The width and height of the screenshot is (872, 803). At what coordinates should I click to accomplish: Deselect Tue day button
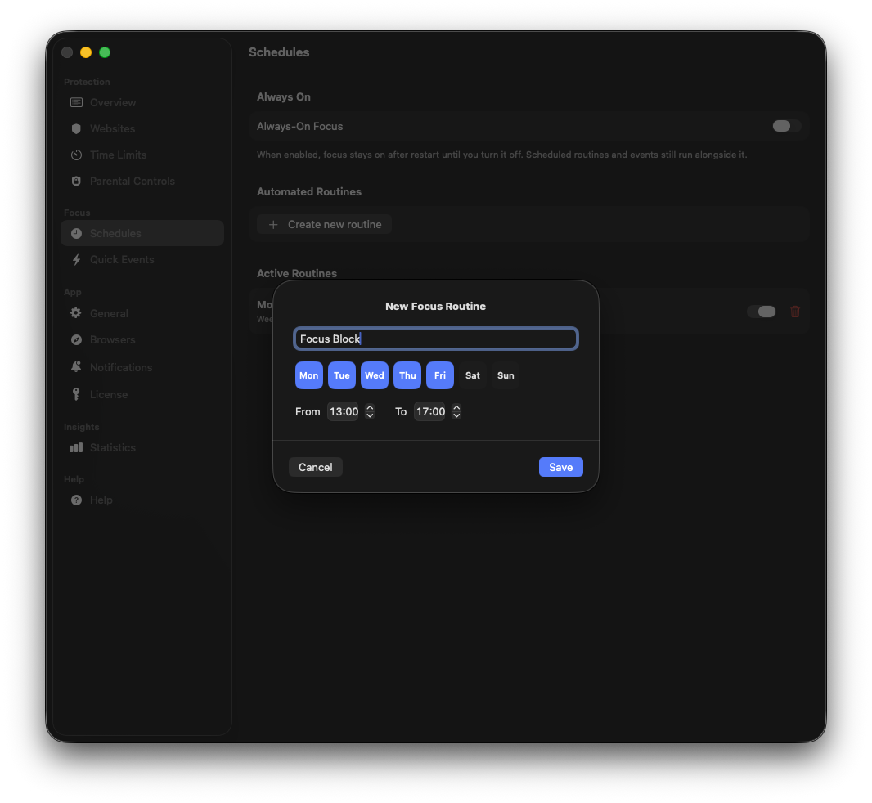(x=341, y=375)
